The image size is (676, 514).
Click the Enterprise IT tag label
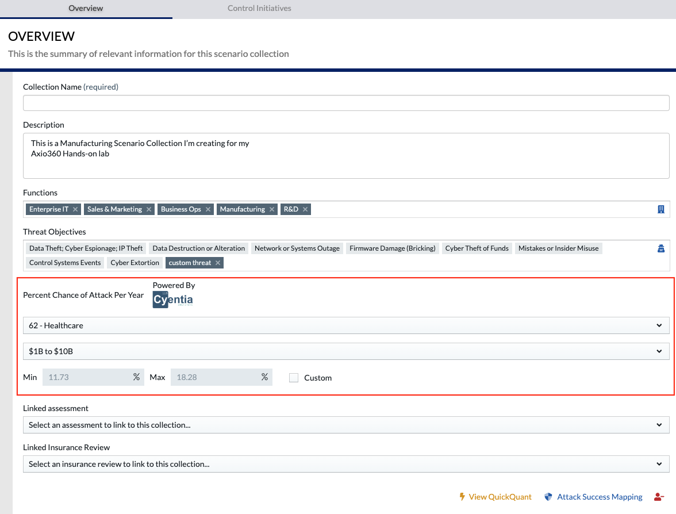point(49,209)
